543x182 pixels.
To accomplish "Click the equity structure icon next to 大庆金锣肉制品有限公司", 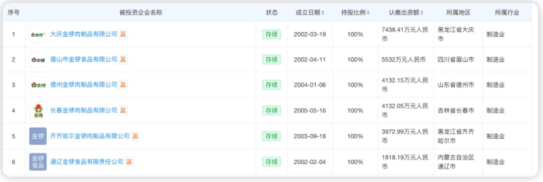I will click(123, 34).
